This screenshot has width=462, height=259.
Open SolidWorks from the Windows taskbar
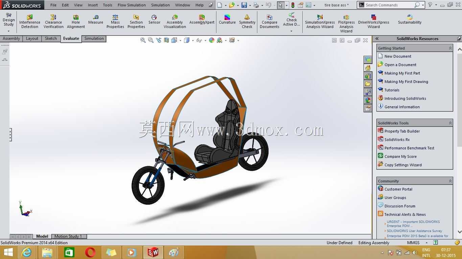coord(153,252)
